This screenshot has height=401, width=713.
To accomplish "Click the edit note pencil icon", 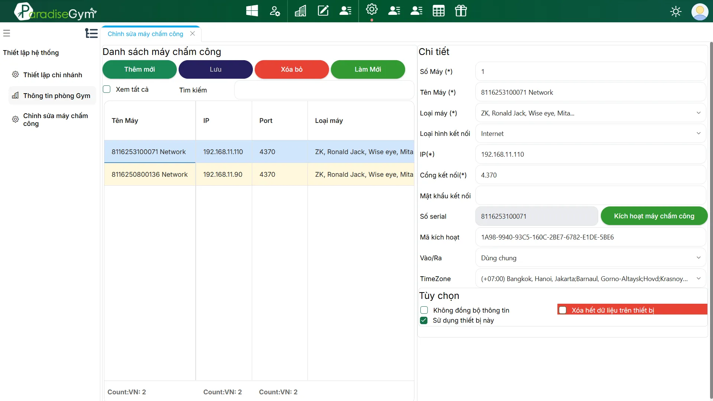I will (x=323, y=11).
